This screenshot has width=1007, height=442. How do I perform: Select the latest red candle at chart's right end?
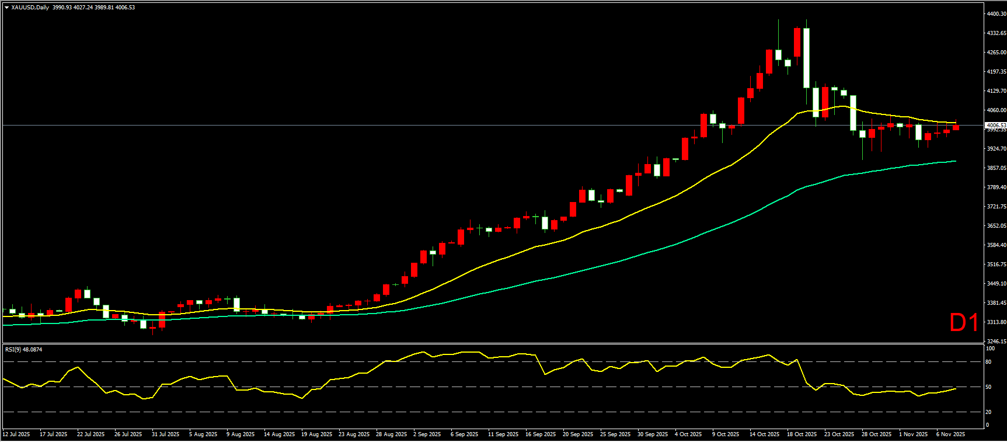[956, 128]
